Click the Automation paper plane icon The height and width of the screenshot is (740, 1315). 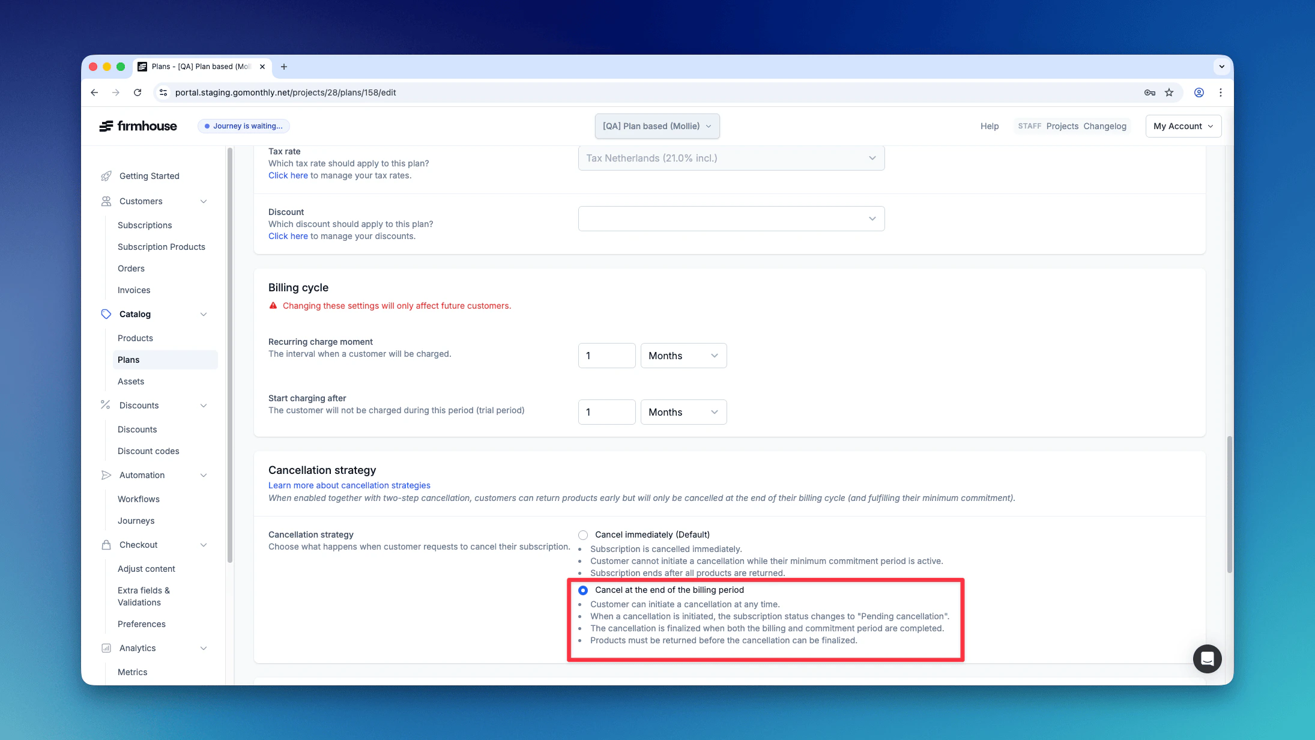106,475
